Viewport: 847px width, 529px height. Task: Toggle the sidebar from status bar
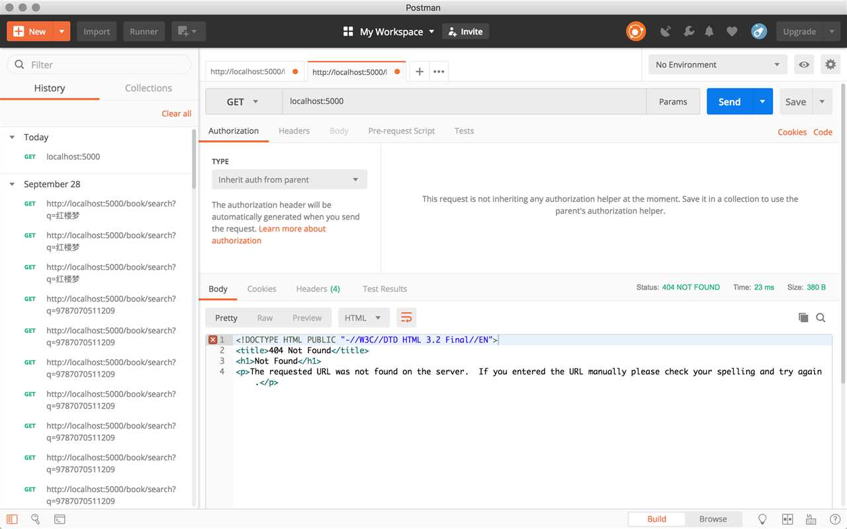(12, 519)
